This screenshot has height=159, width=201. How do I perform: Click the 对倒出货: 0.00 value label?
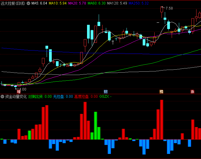coord(40,97)
